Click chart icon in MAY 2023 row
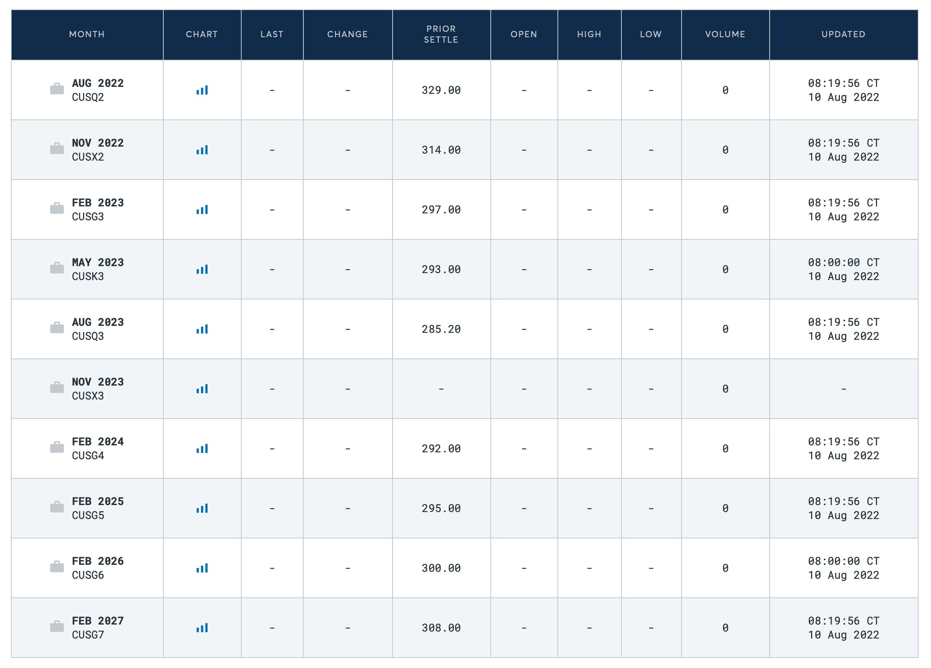The width and height of the screenshot is (931, 668). [202, 269]
